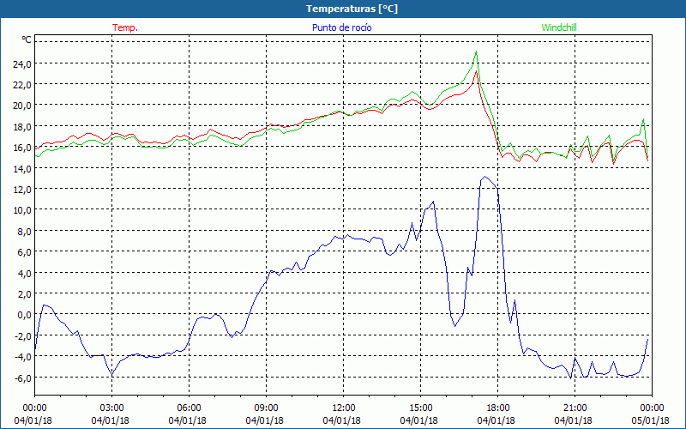Click the 12:00 time axis label

pos(344,408)
